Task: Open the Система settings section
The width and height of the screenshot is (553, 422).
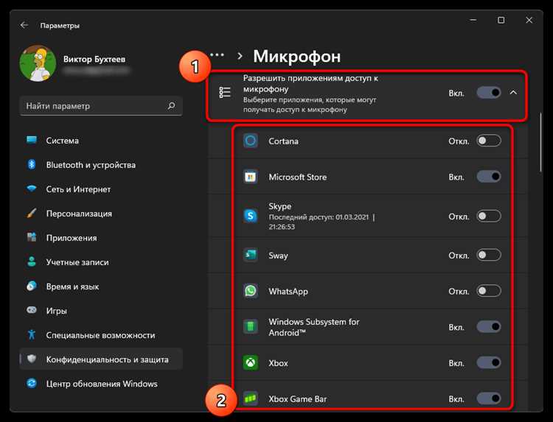Action: point(101,141)
